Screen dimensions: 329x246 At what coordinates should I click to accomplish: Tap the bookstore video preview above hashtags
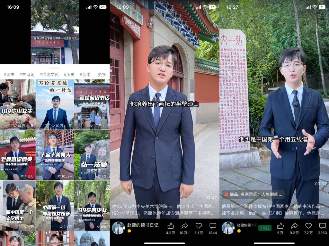coord(55,32)
